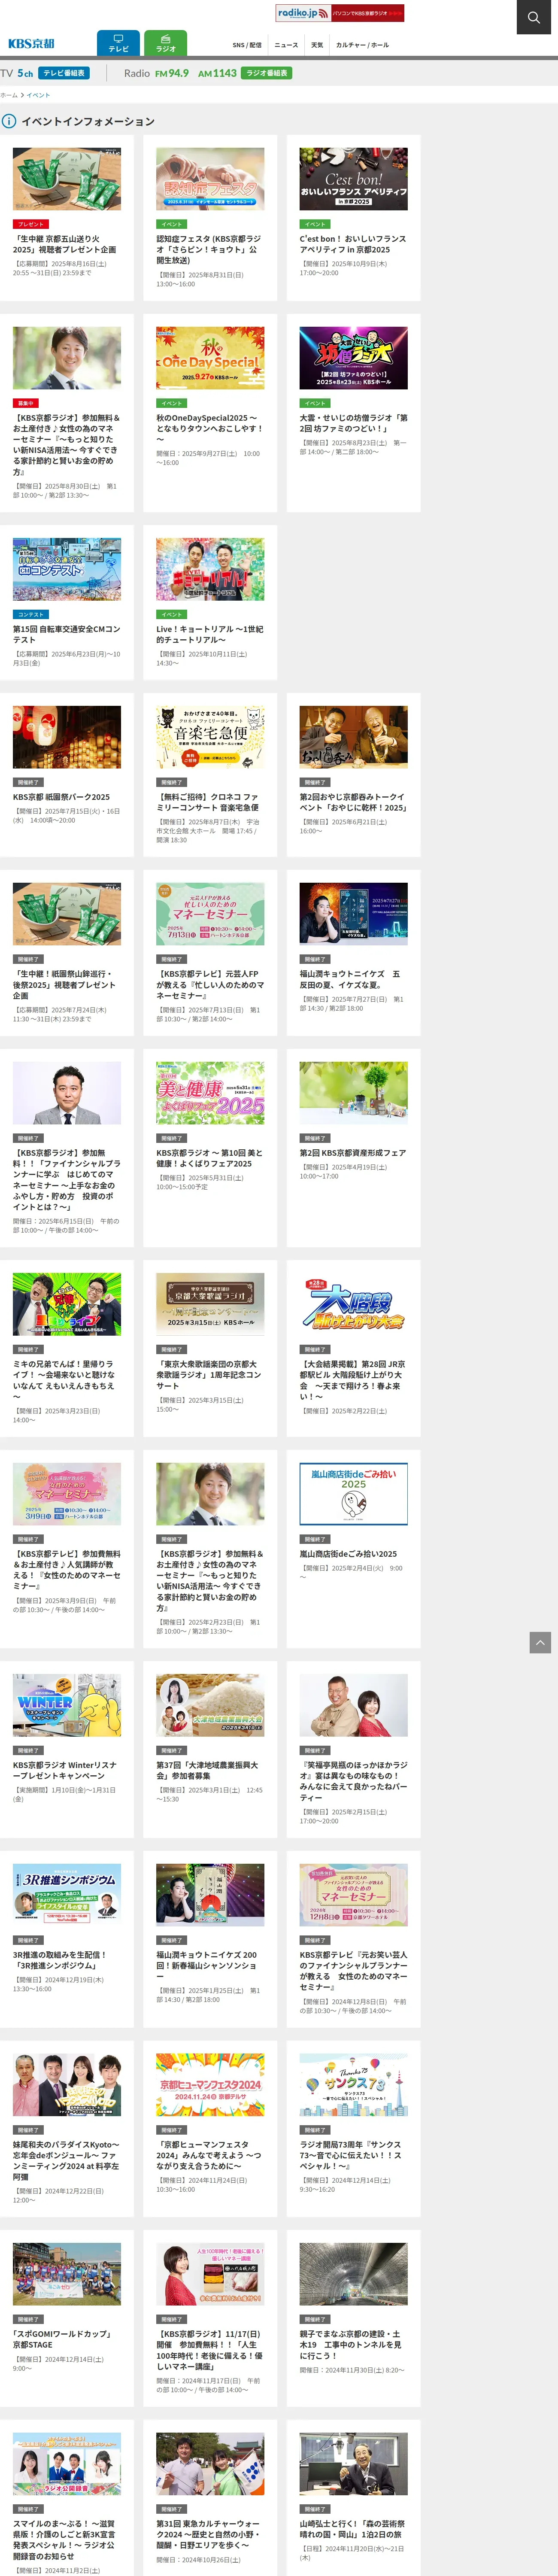Open 山崎弘士と行く！「森の芸術祭 晴れの国・岡山」 link
Image resolution: width=558 pixels, height=2576 pixels.
tap(353, 2529)
